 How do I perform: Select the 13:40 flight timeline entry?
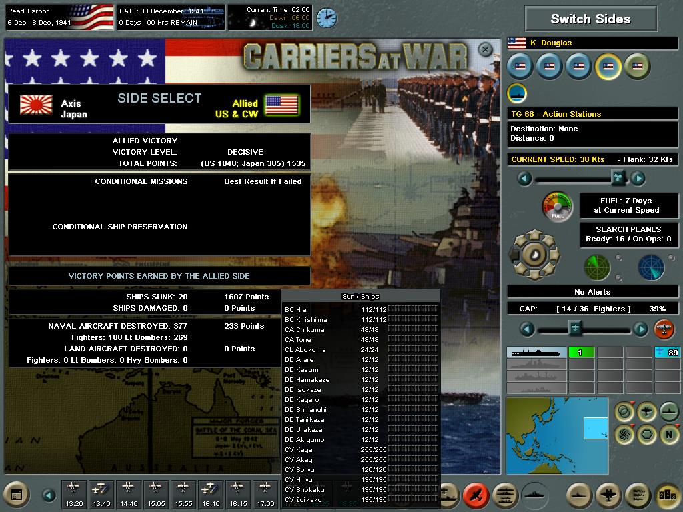pyautogui.click(x=101, y=495)
